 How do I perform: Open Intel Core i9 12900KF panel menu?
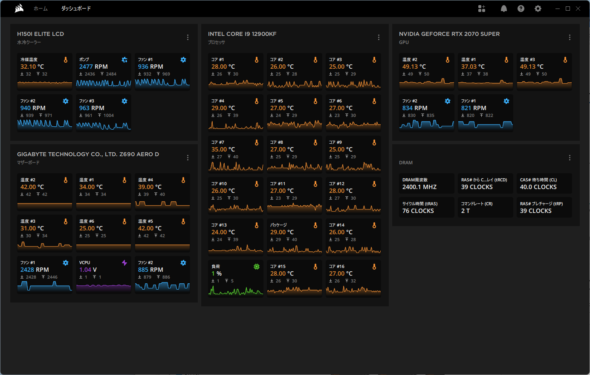379,38
